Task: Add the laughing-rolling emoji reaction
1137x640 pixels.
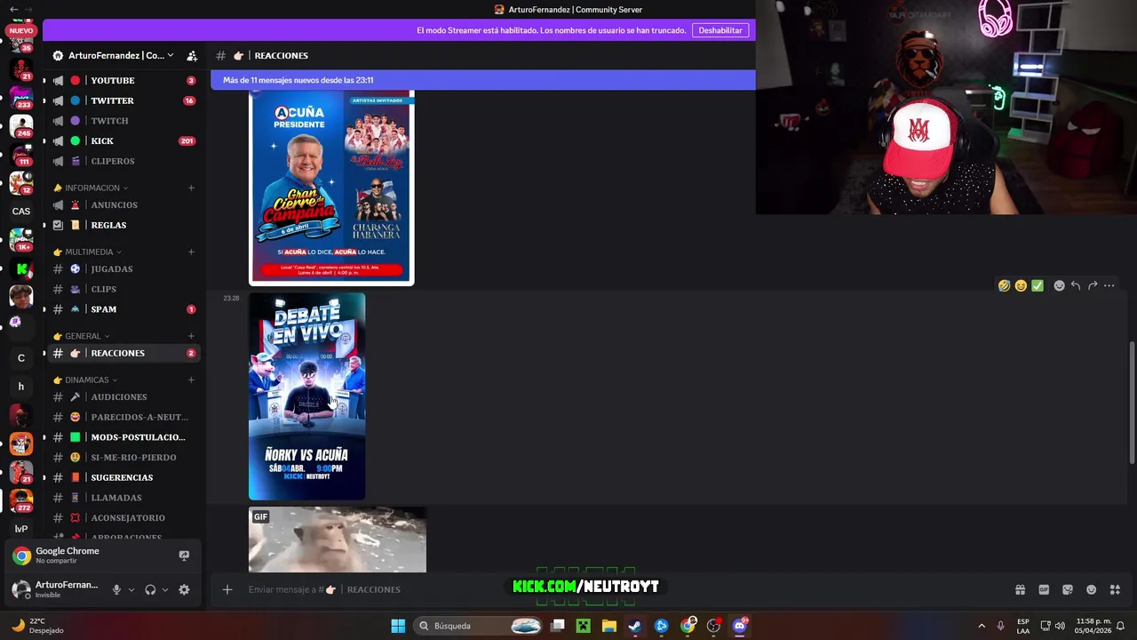Action: (x=1004, y=285)
